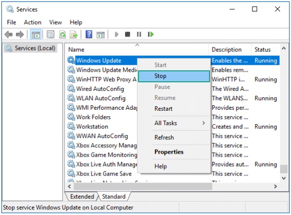Click the gear icon beside Workstation

[71, 126]
